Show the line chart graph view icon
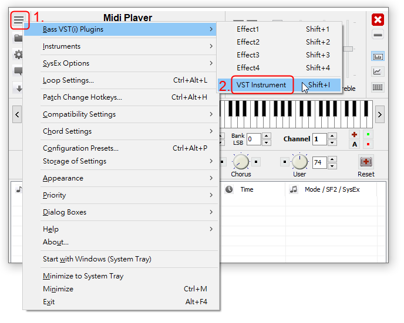404x323 pixels. pyautogui.click(x=378, y=72)
